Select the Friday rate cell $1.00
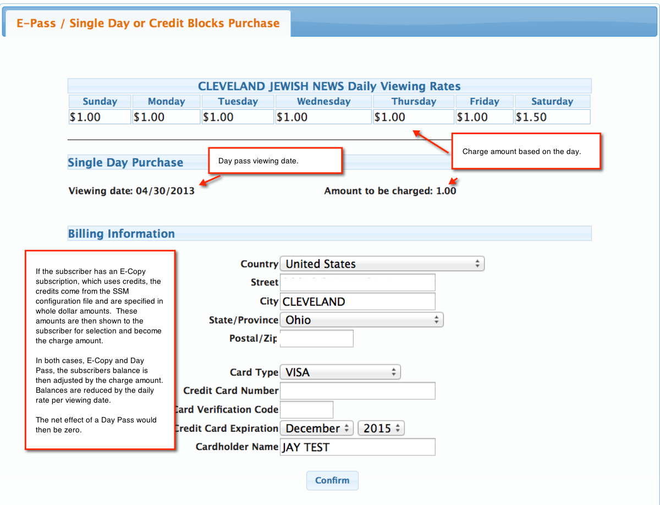660x505 pixels. coord(485,117)
